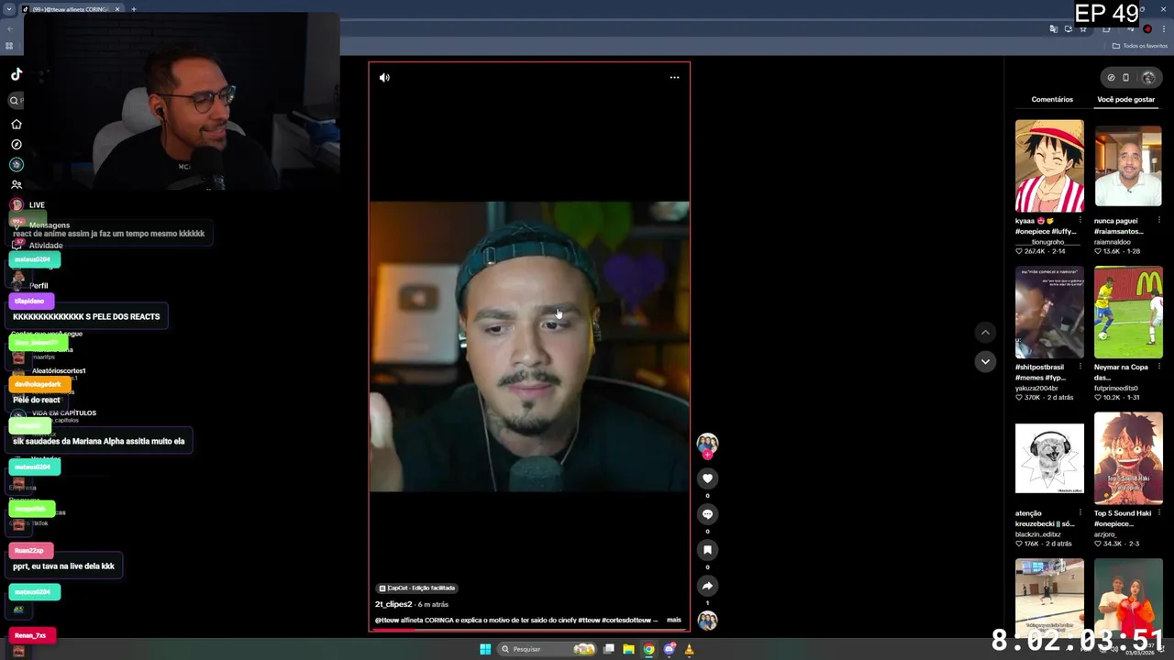Screen dimensions: 1174x660
Task: Open the atenção kreuzebecki video thumbnail
Action: [x=1049, y=458]
